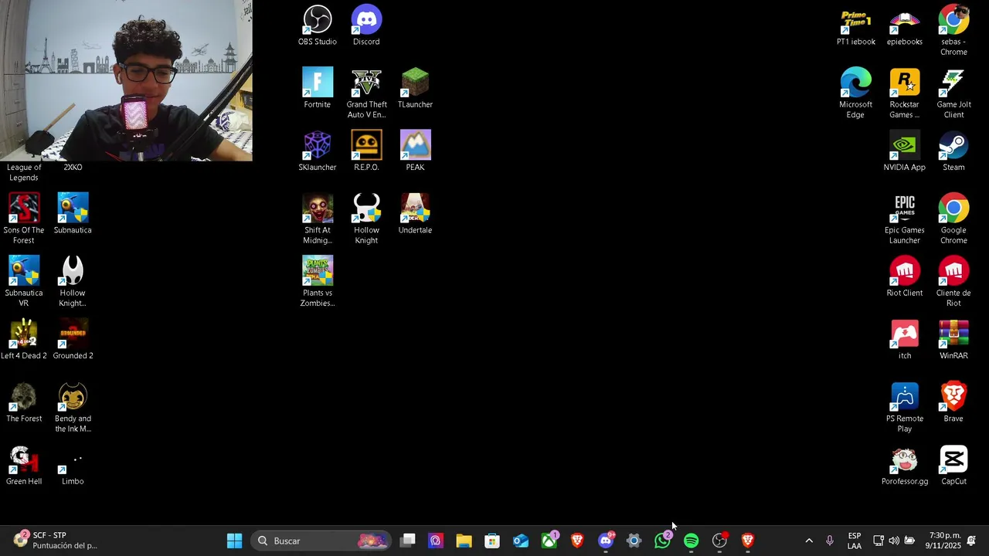Click the Cliente de Riot shortcut
The height and width of the screenshot is (556, 989).
point(953,281)
